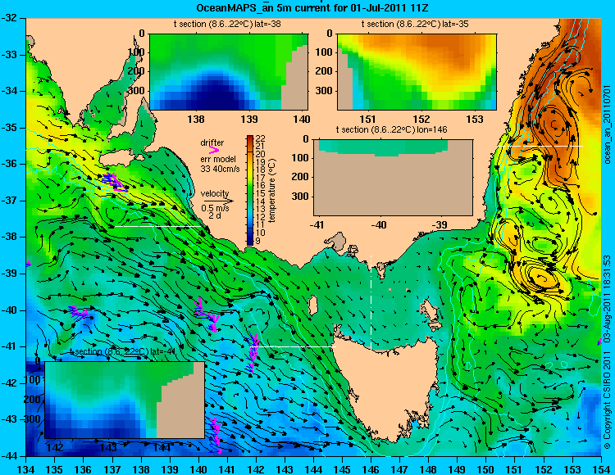Click the black velocity arrow in the legend

(x=218, y=201)
